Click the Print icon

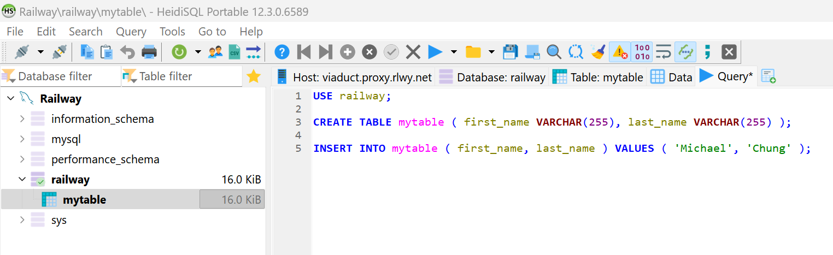coord(149,52)
